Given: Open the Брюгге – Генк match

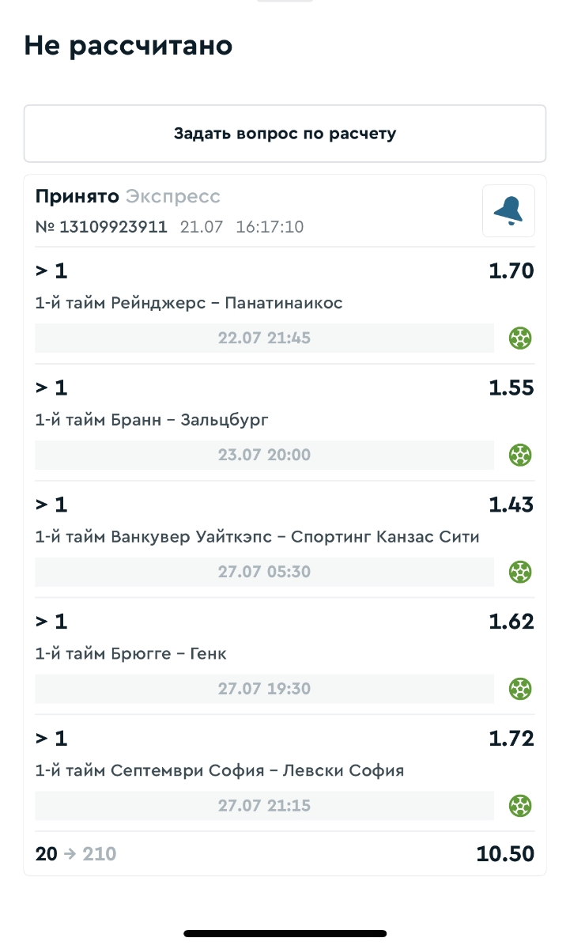Looking at the screenshot, I should (x=131, y=654).
